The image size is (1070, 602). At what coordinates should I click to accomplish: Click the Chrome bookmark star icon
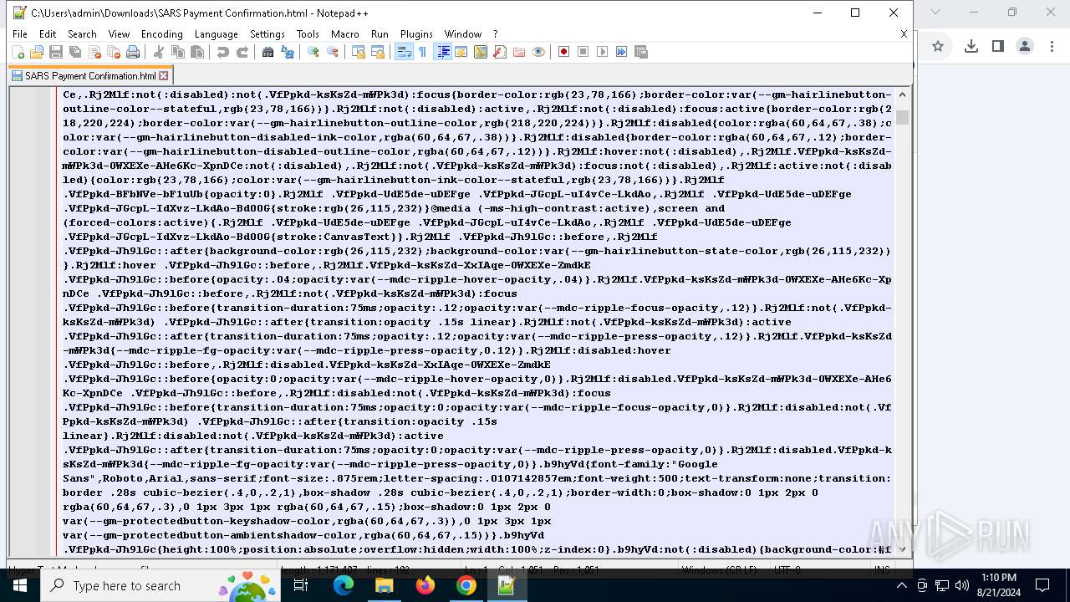(938, 46)
